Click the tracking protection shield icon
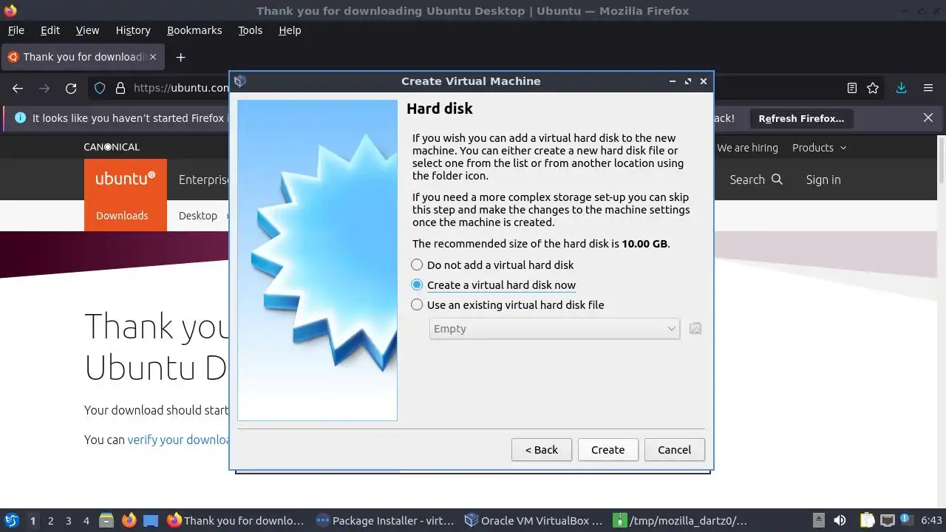This screenshot has height=532, width=946. click(100, 88)
